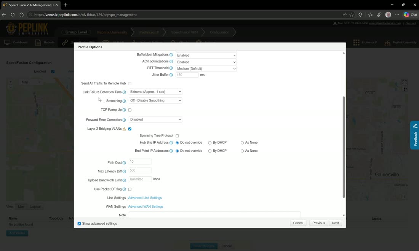Select Hub Site IP Do not override
This screenshot has height=251, width=419.
pos(177,143)
